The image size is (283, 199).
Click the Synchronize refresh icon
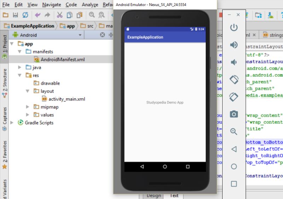[x=25, y=15]
